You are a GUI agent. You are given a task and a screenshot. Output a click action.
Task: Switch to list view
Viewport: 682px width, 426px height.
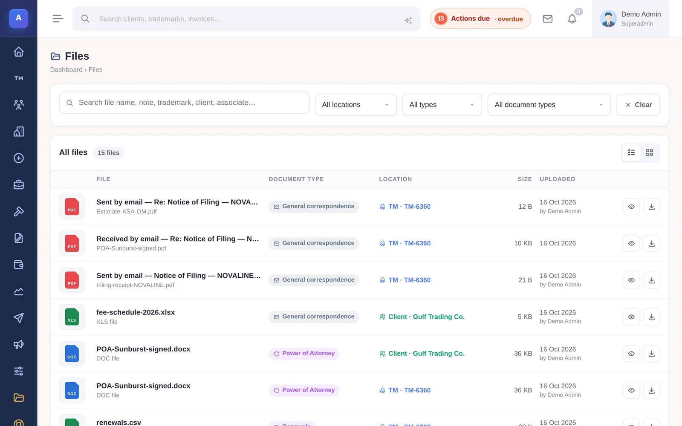[x=631, y=153]
